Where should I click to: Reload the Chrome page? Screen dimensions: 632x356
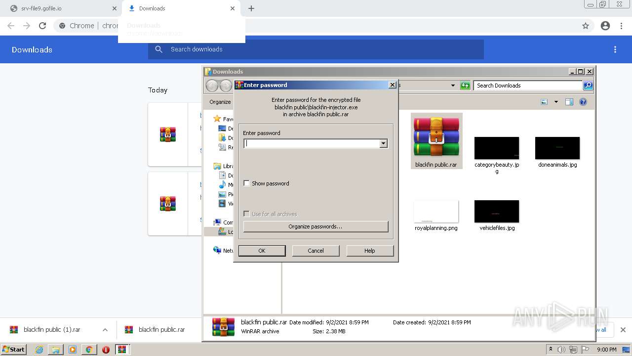(x=42, y=26)
